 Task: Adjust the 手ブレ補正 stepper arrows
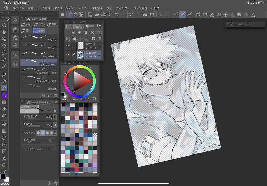pos(51,141)
